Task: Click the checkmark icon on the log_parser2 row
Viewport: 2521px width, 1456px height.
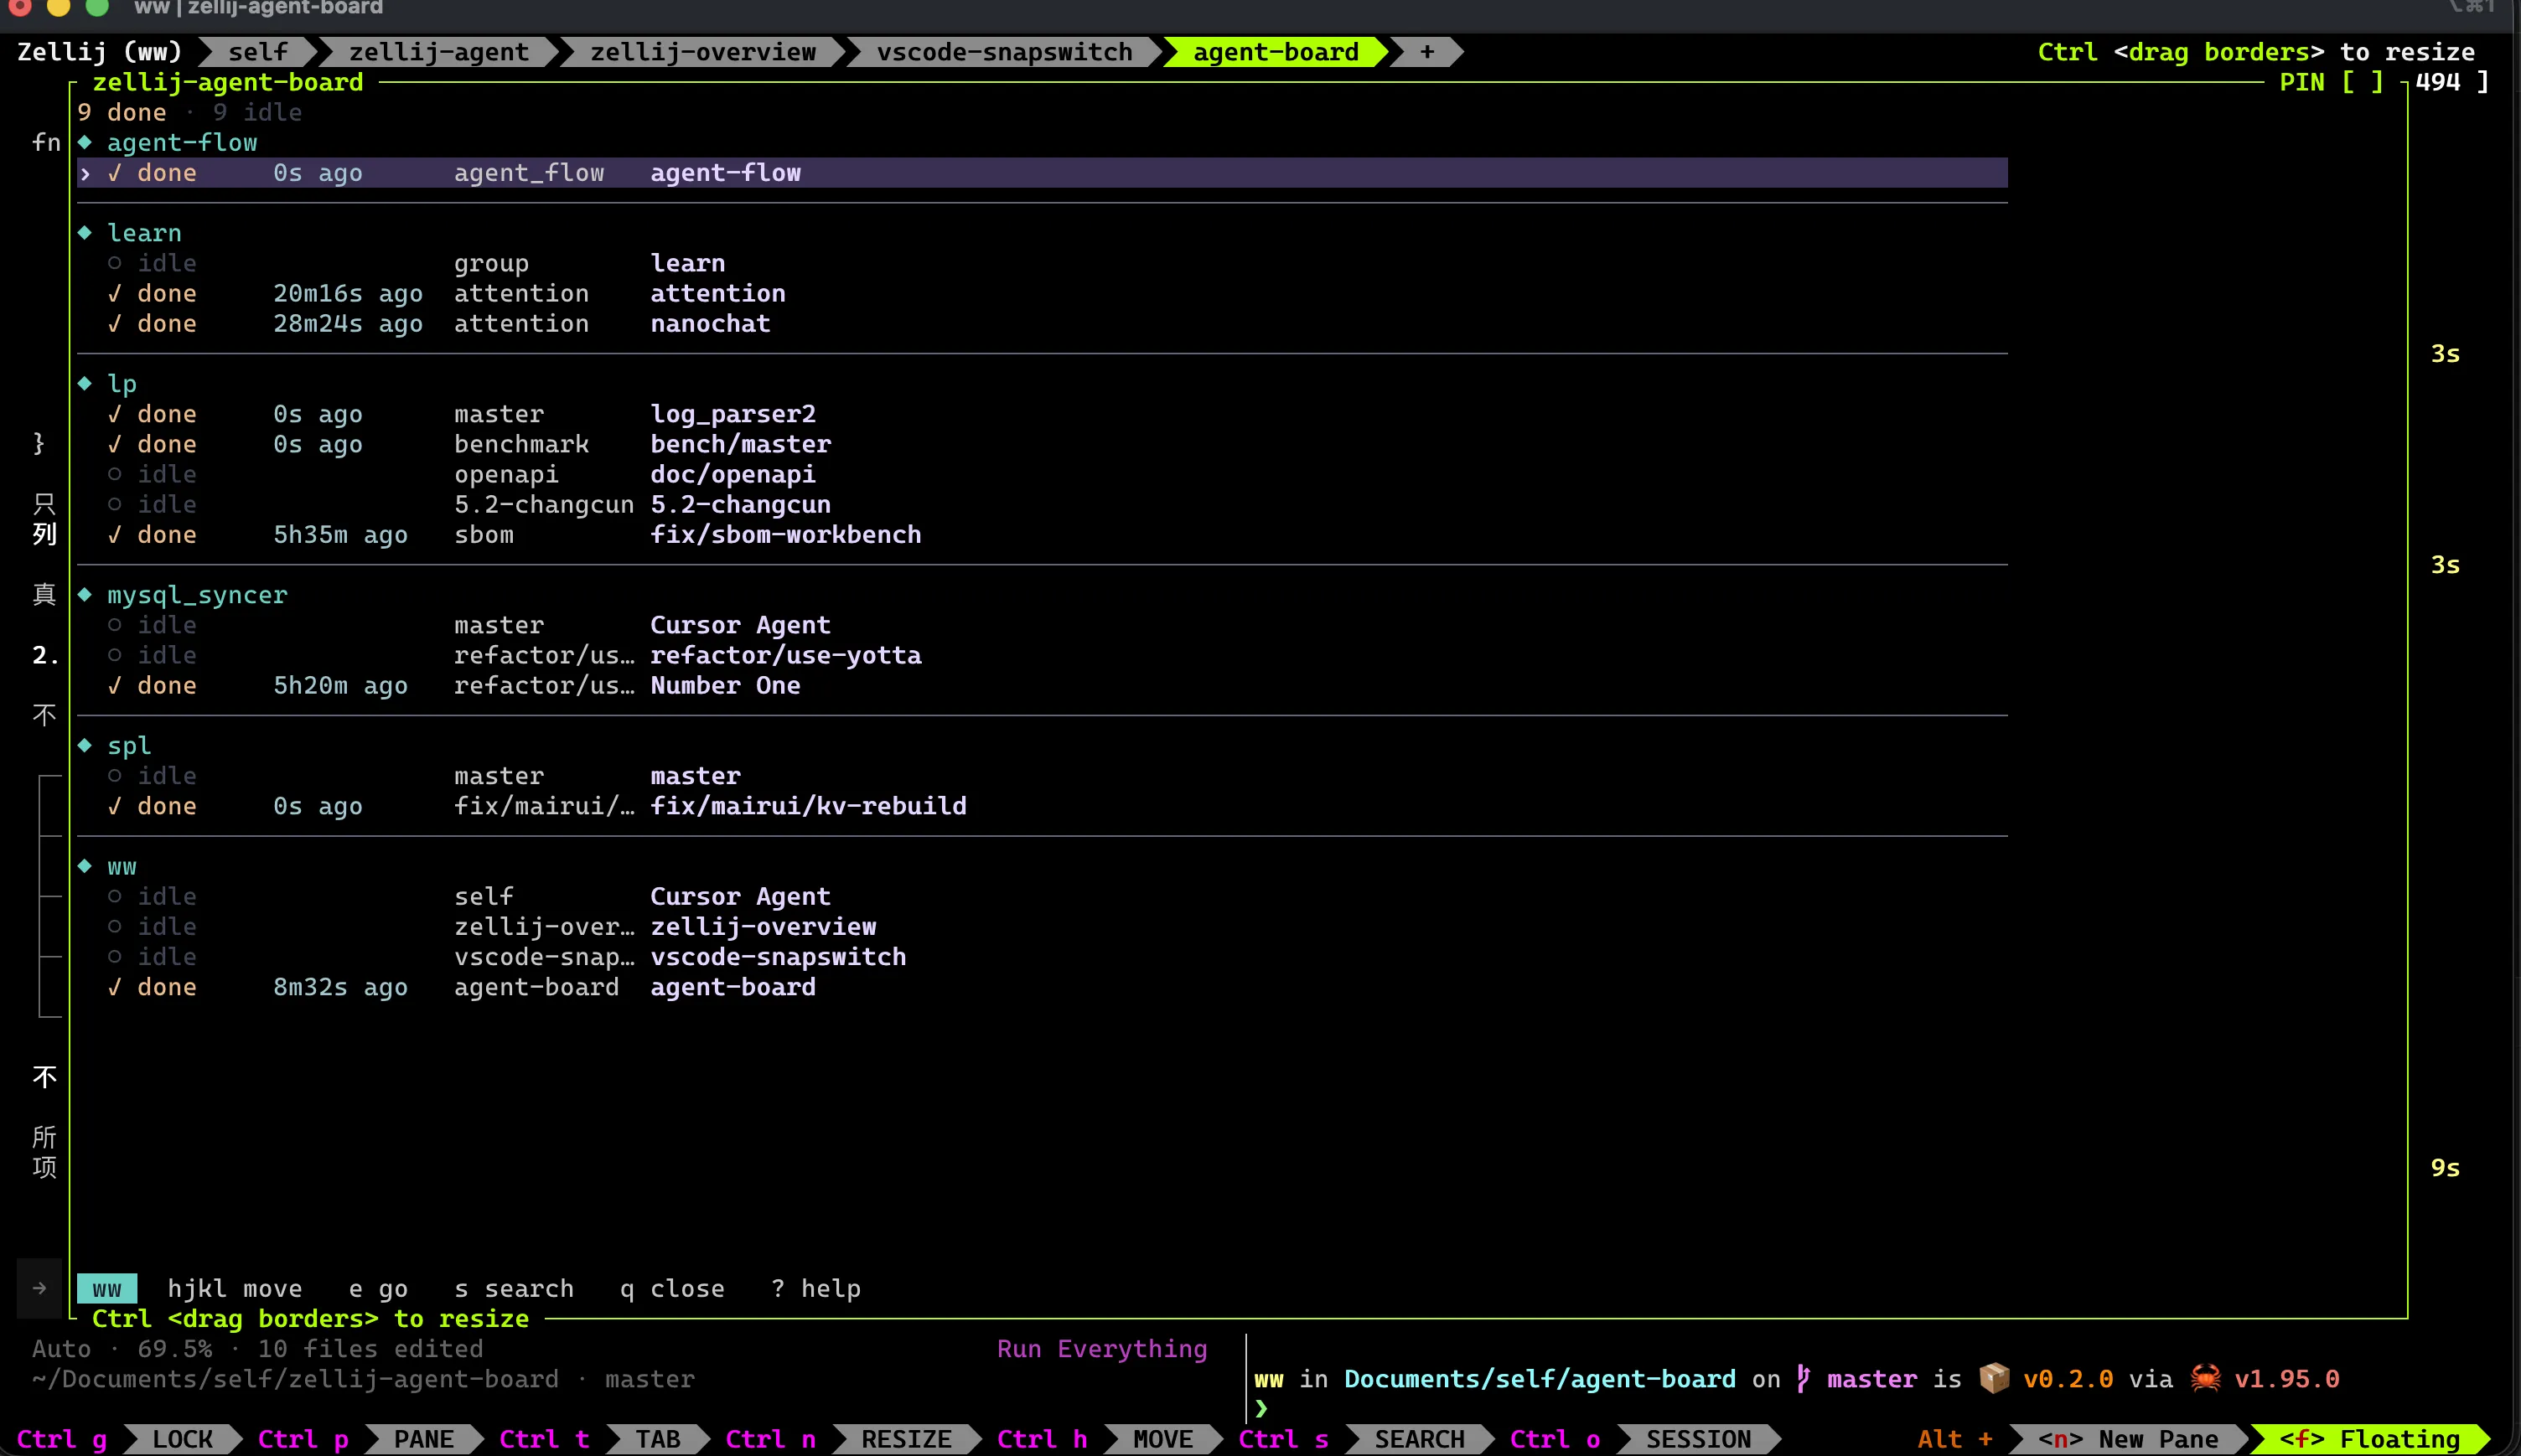Action: [115, 414]
